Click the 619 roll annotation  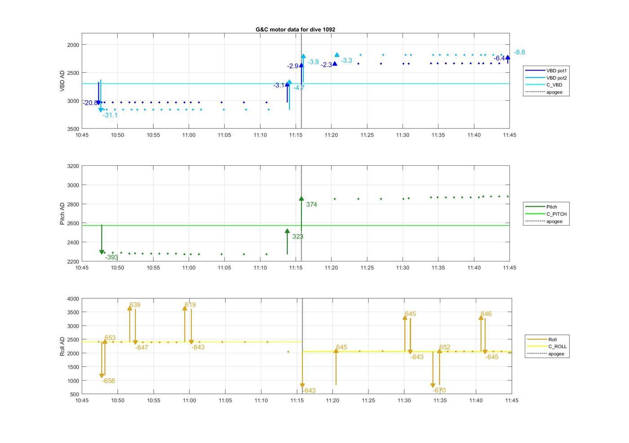point(190,305)
